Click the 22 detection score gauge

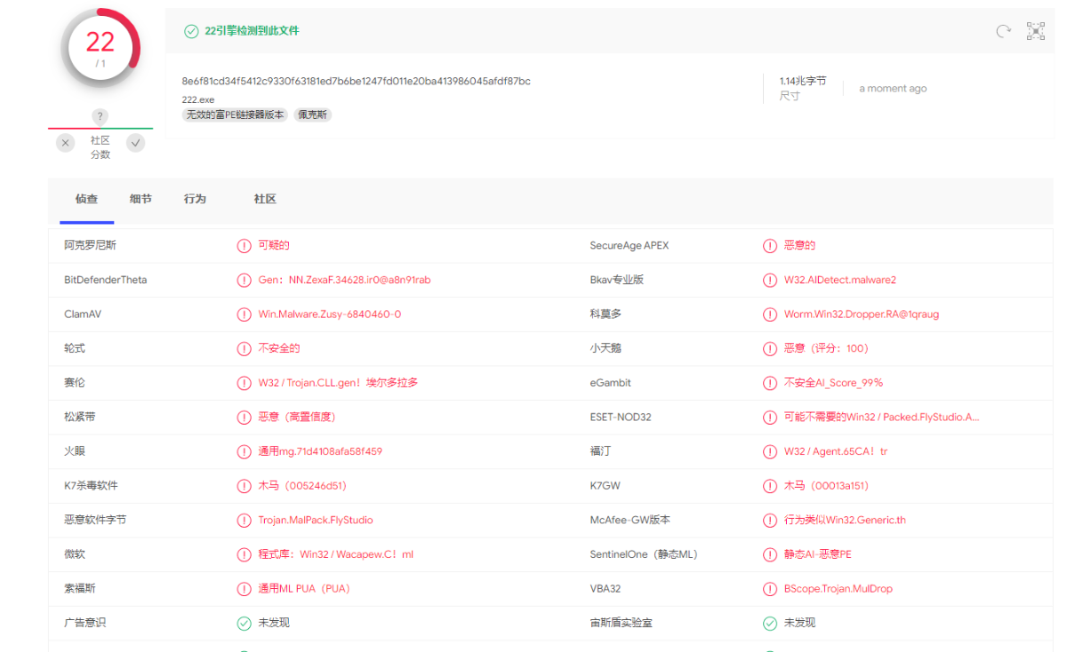(x=100, y=48)
